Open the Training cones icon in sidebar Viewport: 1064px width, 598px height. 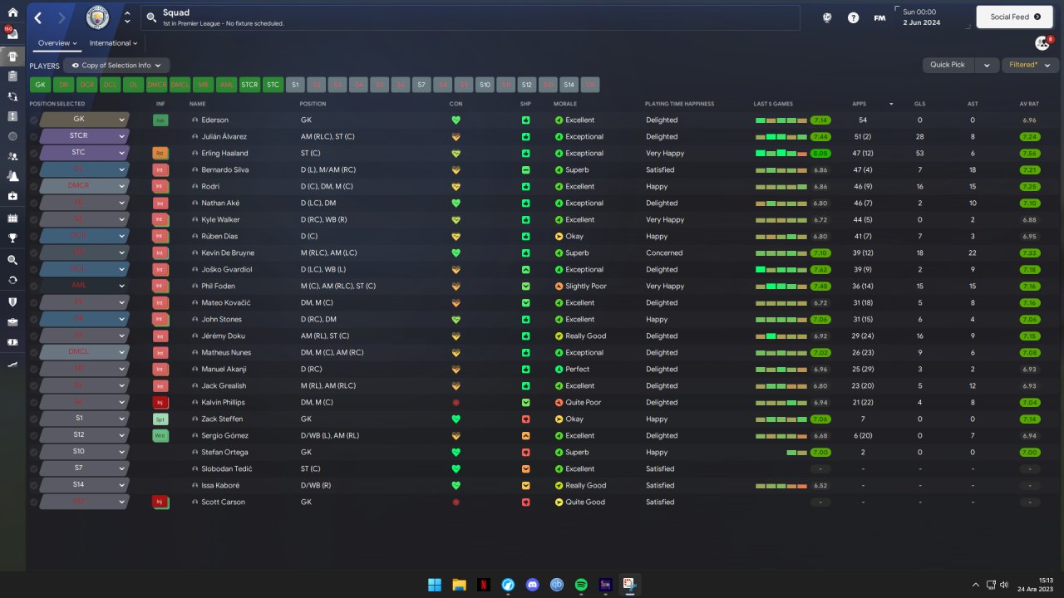tap(12, 175)
